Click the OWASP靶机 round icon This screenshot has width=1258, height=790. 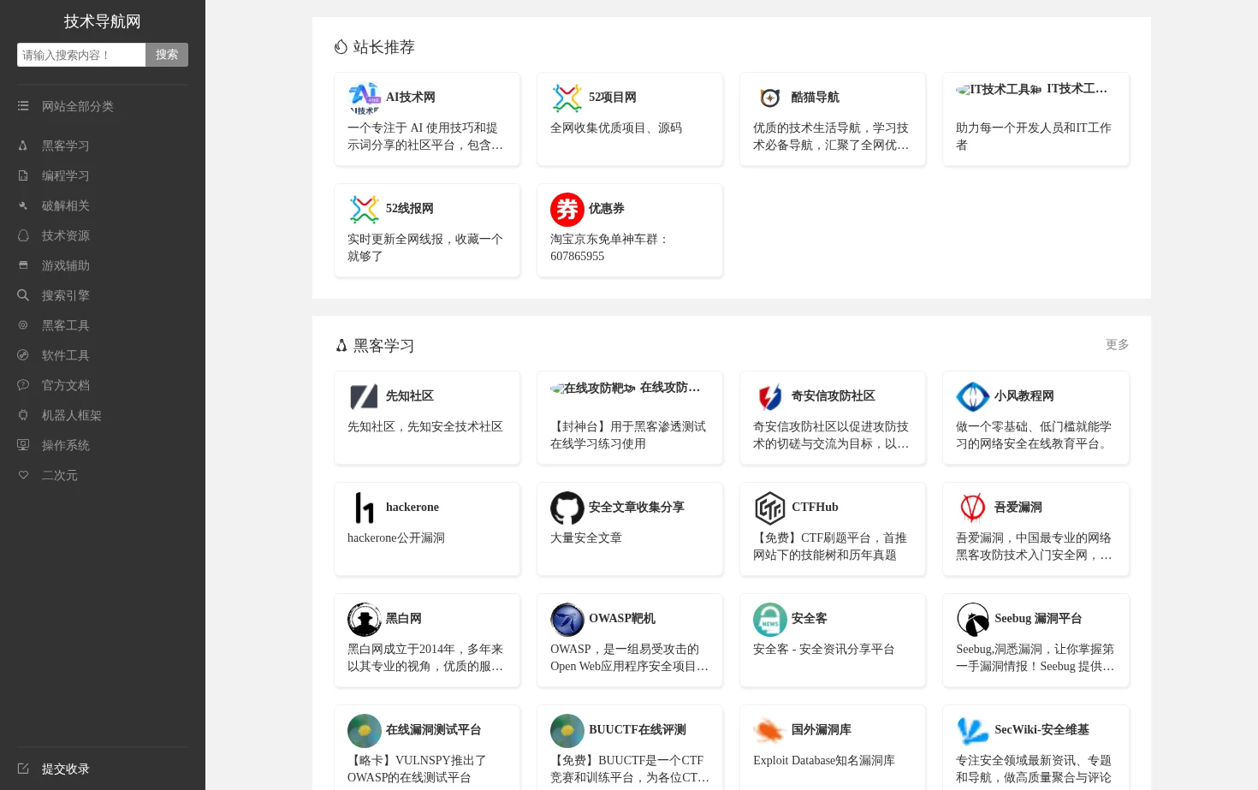coord(567,620)
